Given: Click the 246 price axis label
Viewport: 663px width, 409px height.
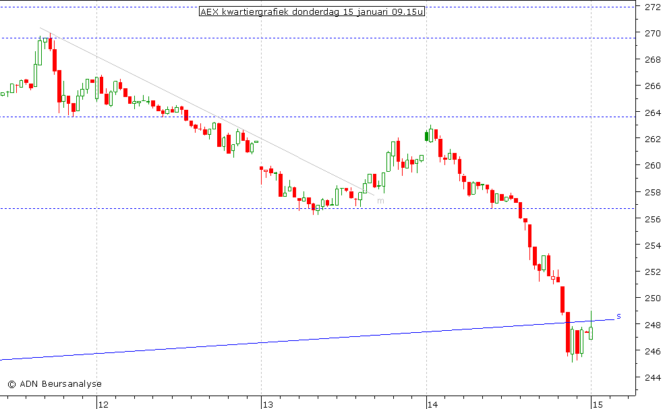Looking at the screenshot, I should pyautogui.click(x=652, y=351).
